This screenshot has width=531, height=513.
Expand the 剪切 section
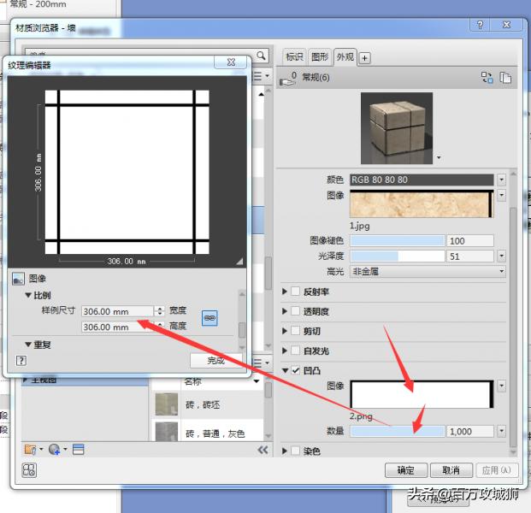pos(285,331)
